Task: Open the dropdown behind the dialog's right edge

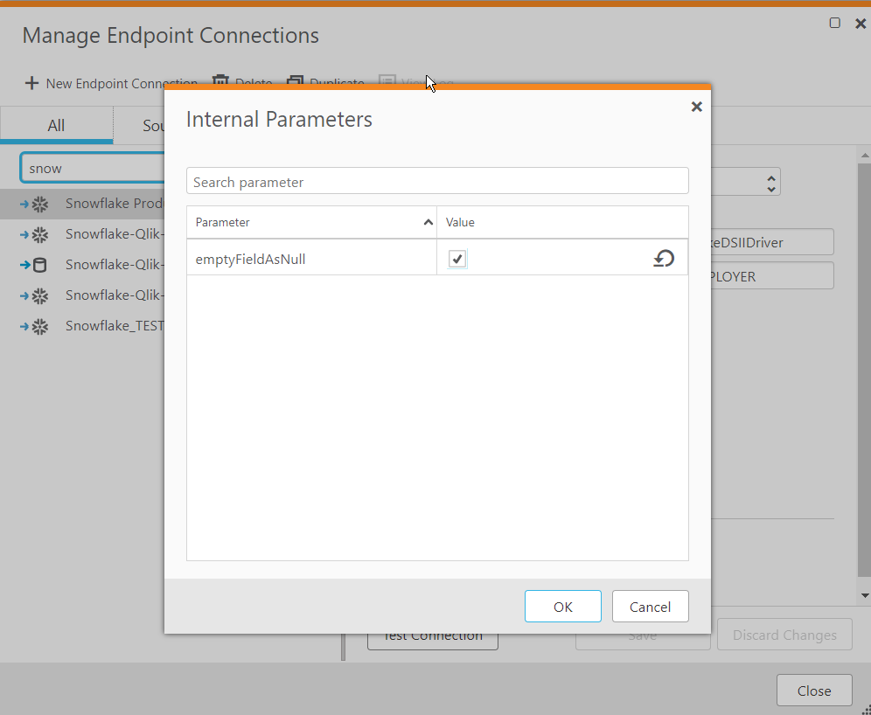Action: (770, 183)
